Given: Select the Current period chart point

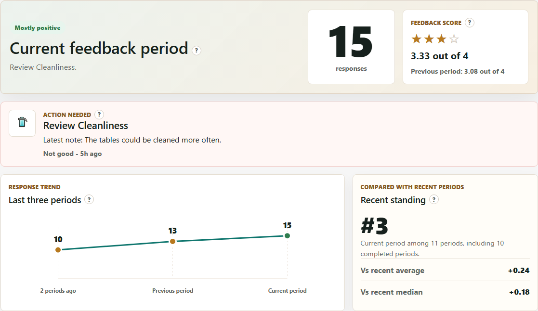Looking at the screenshot, I should click(x=287, y=235).
